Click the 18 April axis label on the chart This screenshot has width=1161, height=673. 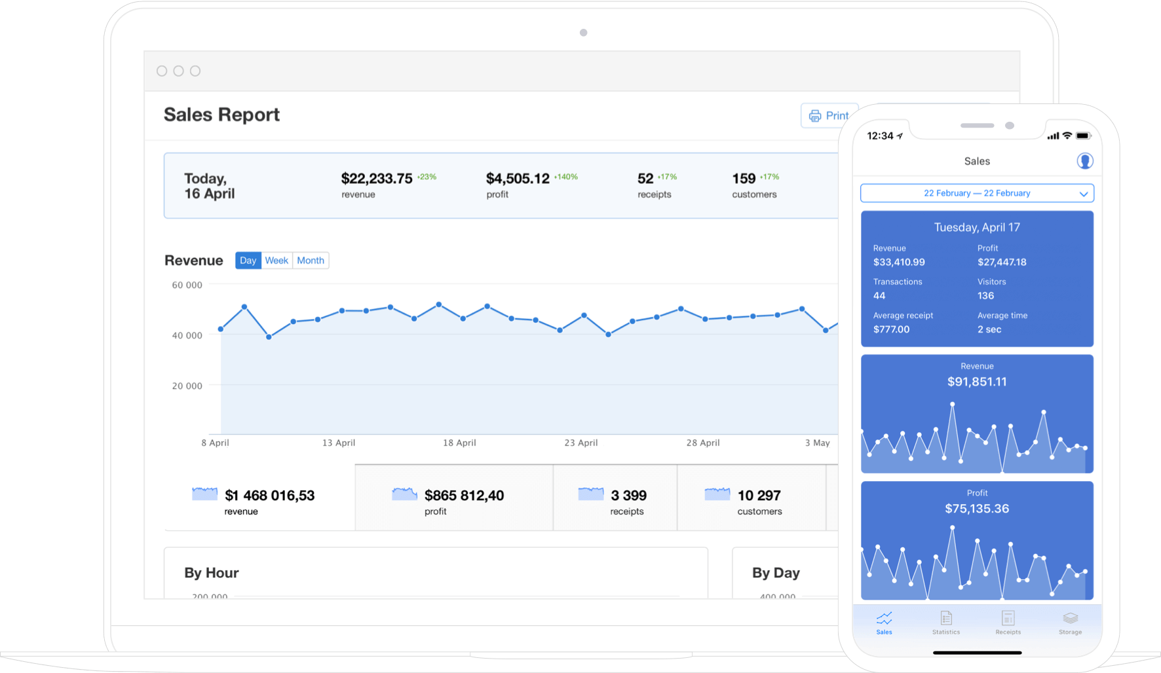(459, 443)
